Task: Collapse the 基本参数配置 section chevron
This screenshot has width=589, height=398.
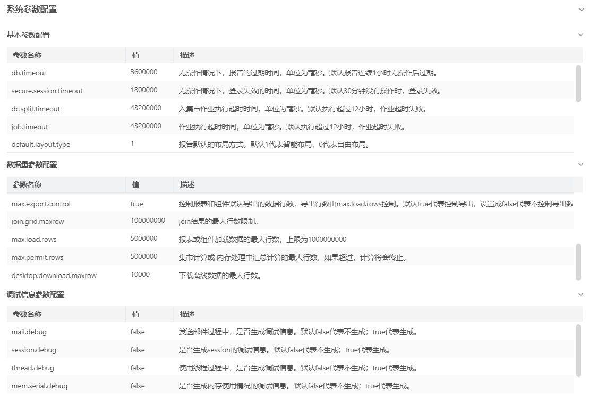Action: tap(580, 35)
